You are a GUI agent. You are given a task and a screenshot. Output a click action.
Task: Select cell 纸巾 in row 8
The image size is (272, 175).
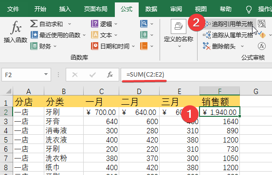64,167
